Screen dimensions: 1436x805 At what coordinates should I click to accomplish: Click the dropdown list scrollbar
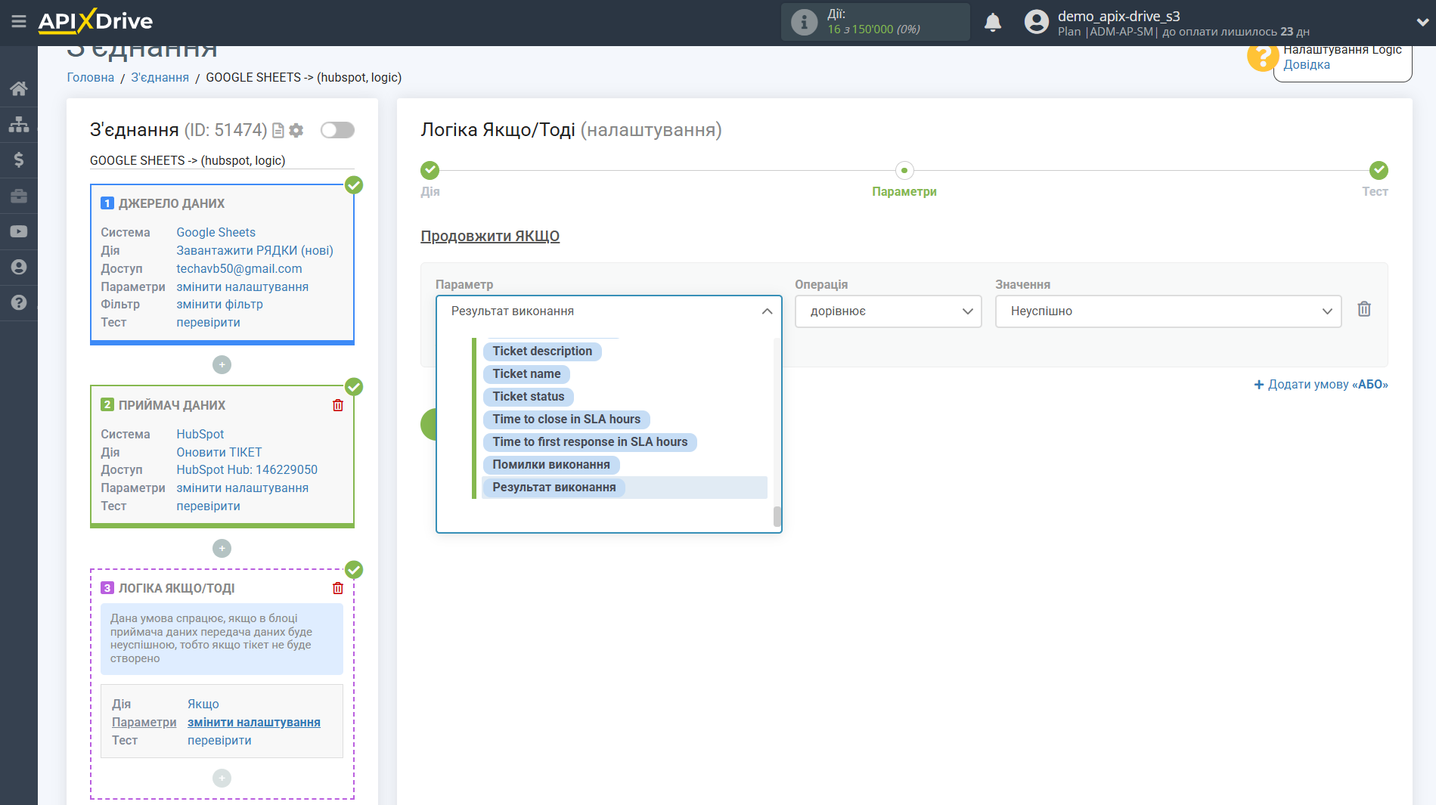pyautogui.click(x=777, y=517)
